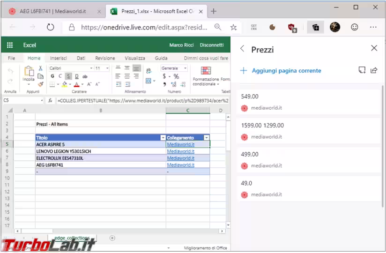Select the format painter brush

click(x=41, y=84)
